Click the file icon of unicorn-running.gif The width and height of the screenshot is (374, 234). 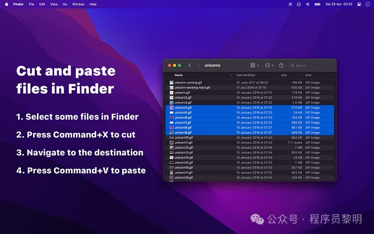[172, 82]
